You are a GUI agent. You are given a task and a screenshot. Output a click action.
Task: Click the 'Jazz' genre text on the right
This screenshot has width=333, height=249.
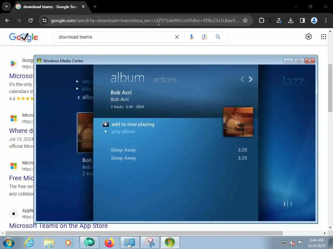point(293,81)
